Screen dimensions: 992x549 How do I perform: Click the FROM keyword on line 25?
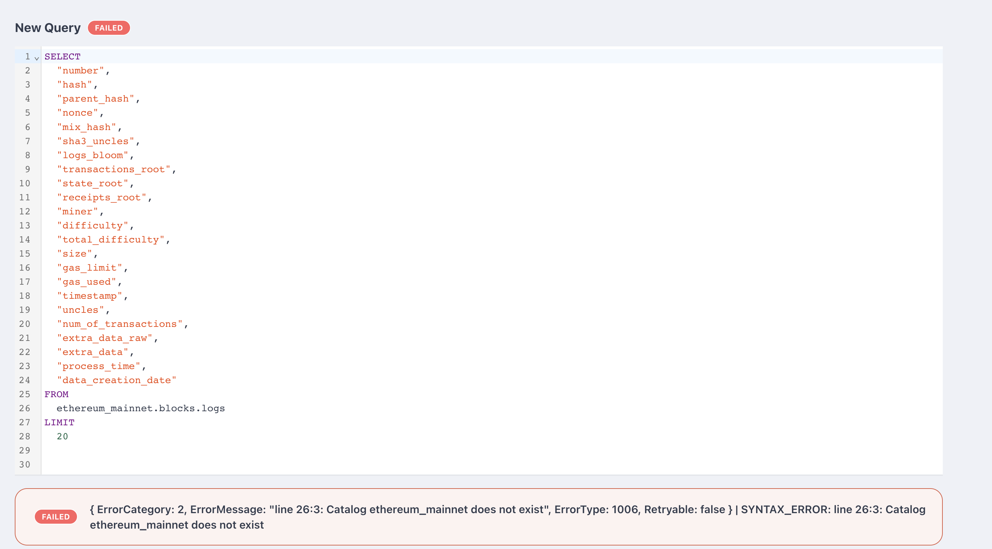(56, 394)
